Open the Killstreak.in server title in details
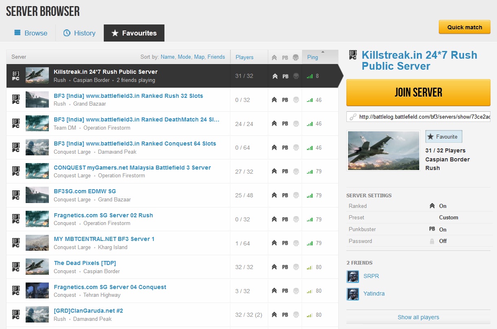497x329 pixels. pos(419,60)
